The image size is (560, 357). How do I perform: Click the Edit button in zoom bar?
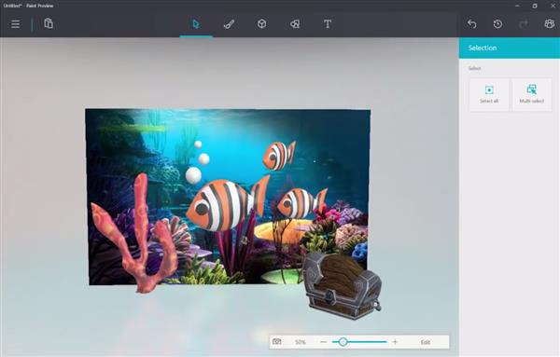[x=426, y=342]
